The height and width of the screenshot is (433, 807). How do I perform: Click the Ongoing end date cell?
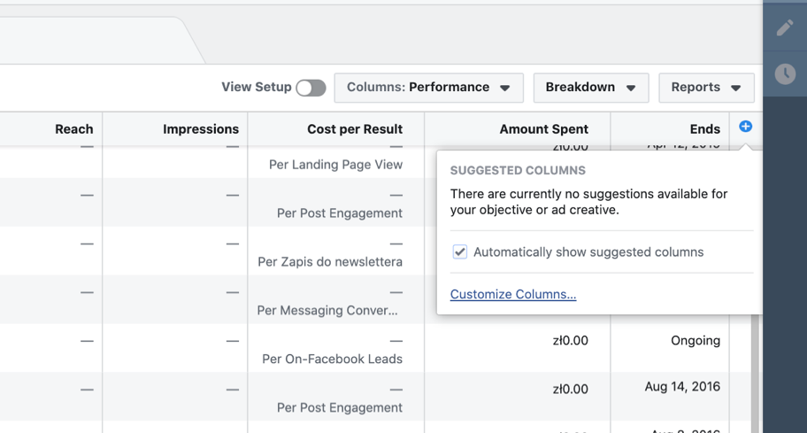tap(696, 341)
